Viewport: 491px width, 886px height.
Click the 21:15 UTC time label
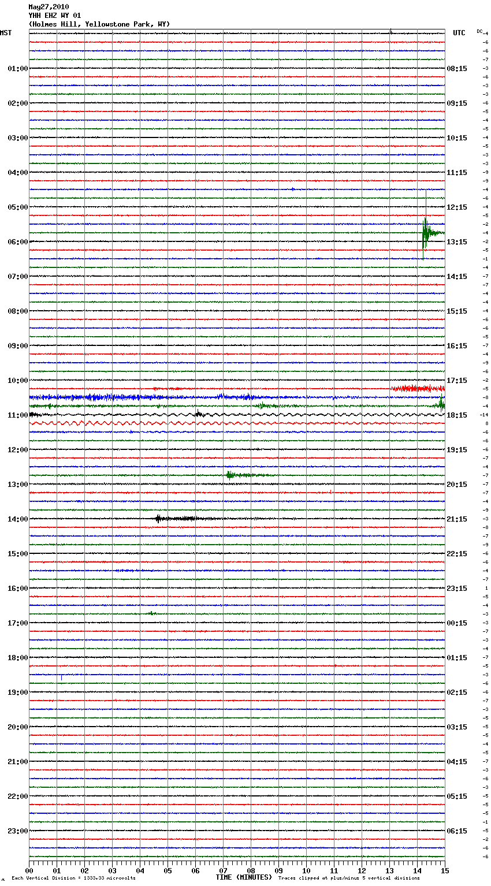[x=457, y=519]
